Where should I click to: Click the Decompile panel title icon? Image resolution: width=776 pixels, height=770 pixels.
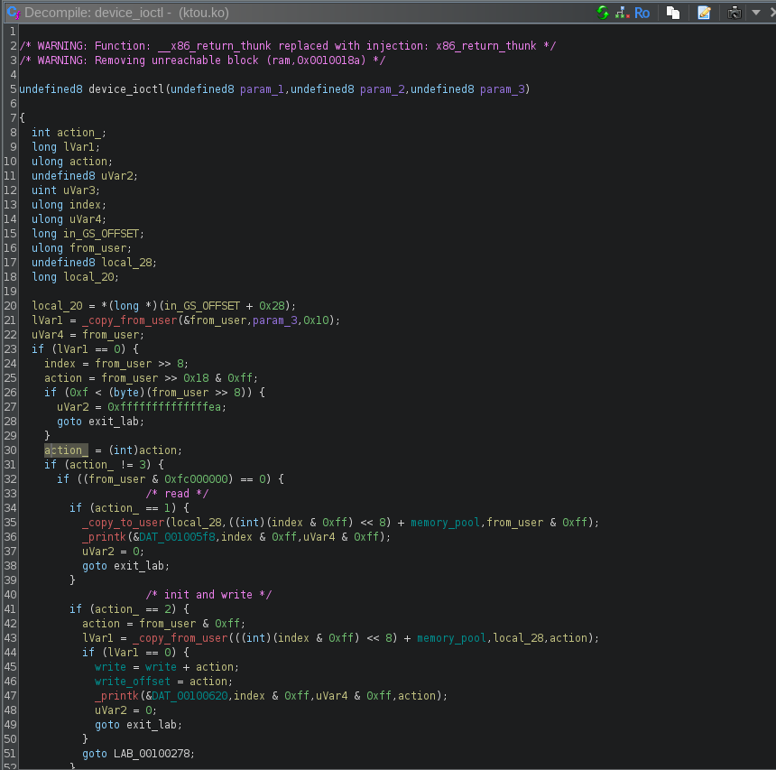pos(13,13)
